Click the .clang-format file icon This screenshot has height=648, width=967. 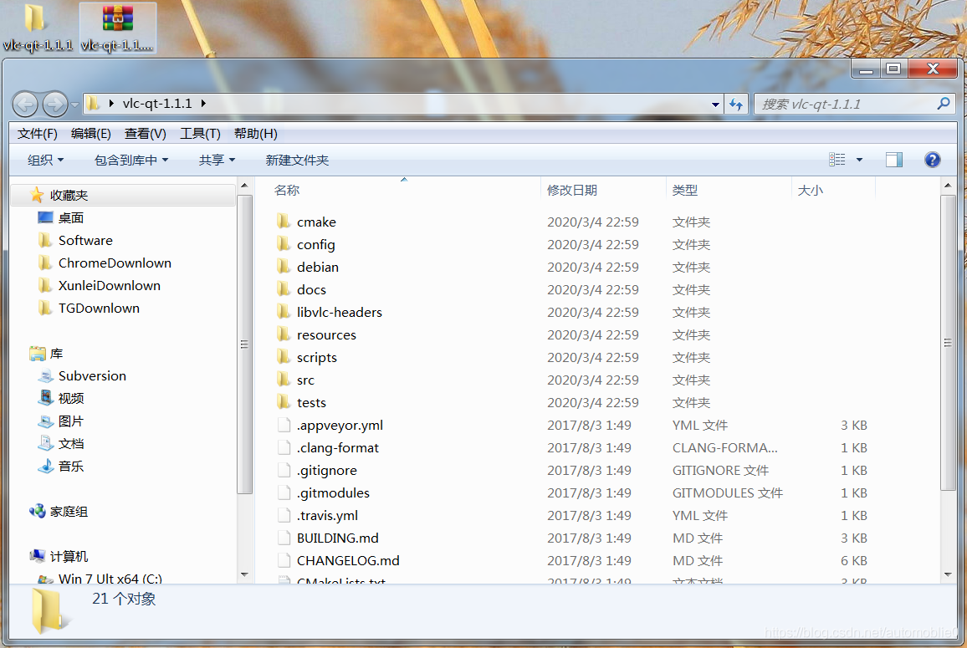(284, 447)
